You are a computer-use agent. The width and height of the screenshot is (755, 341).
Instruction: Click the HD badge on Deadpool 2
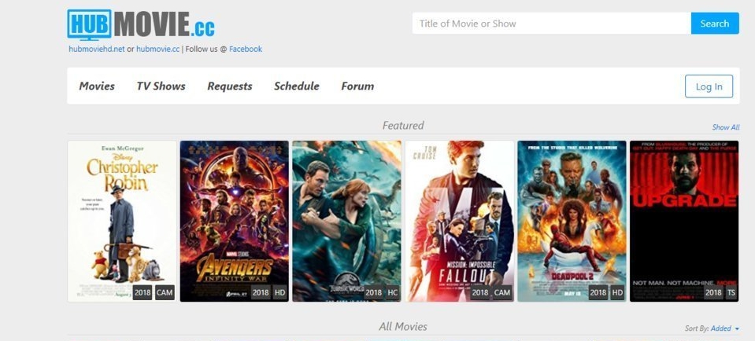617,292
